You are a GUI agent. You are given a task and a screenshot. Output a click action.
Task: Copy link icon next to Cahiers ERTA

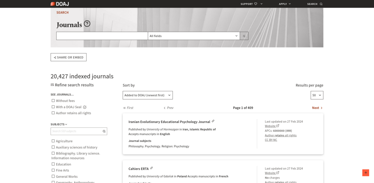[x=152, y=168]
